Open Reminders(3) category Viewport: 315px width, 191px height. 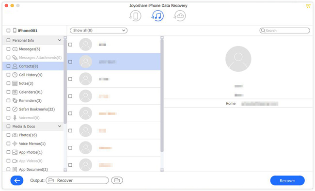(x=30, y=100)
